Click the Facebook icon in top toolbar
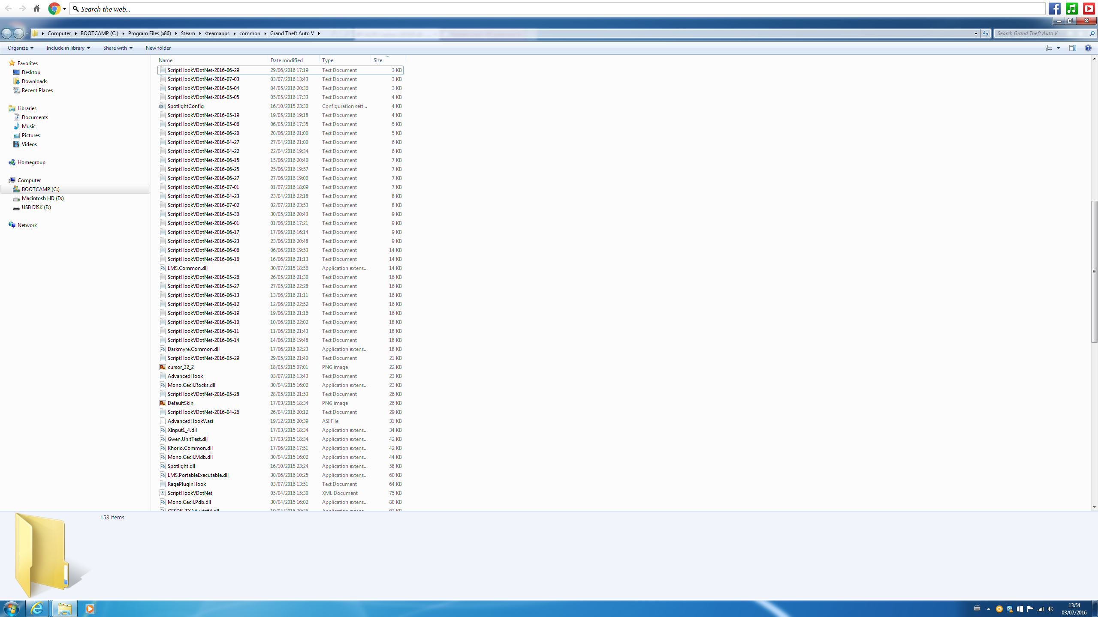1098x617 pixels. (1054, 9)
